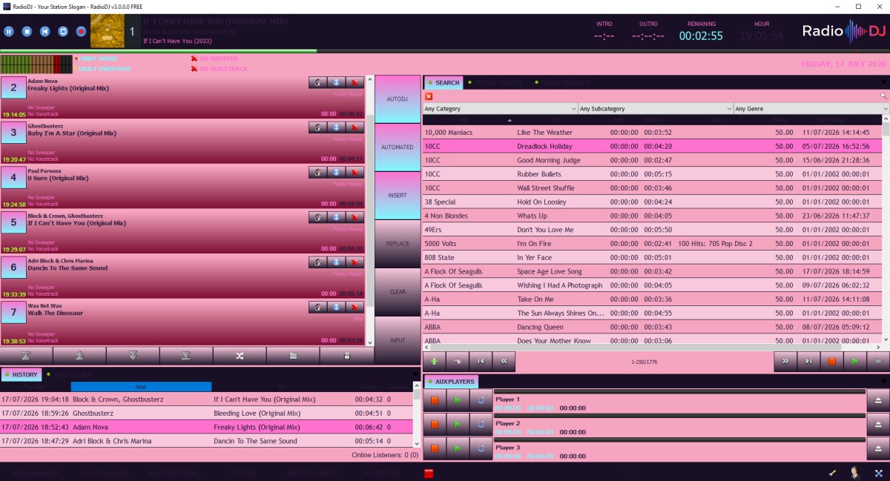
Task: Move selected playlist item to bottom
Action: [x=186, y=356]
